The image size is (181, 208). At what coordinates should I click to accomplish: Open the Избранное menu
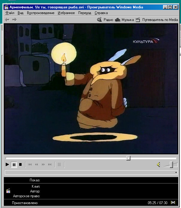click(66, 13)
